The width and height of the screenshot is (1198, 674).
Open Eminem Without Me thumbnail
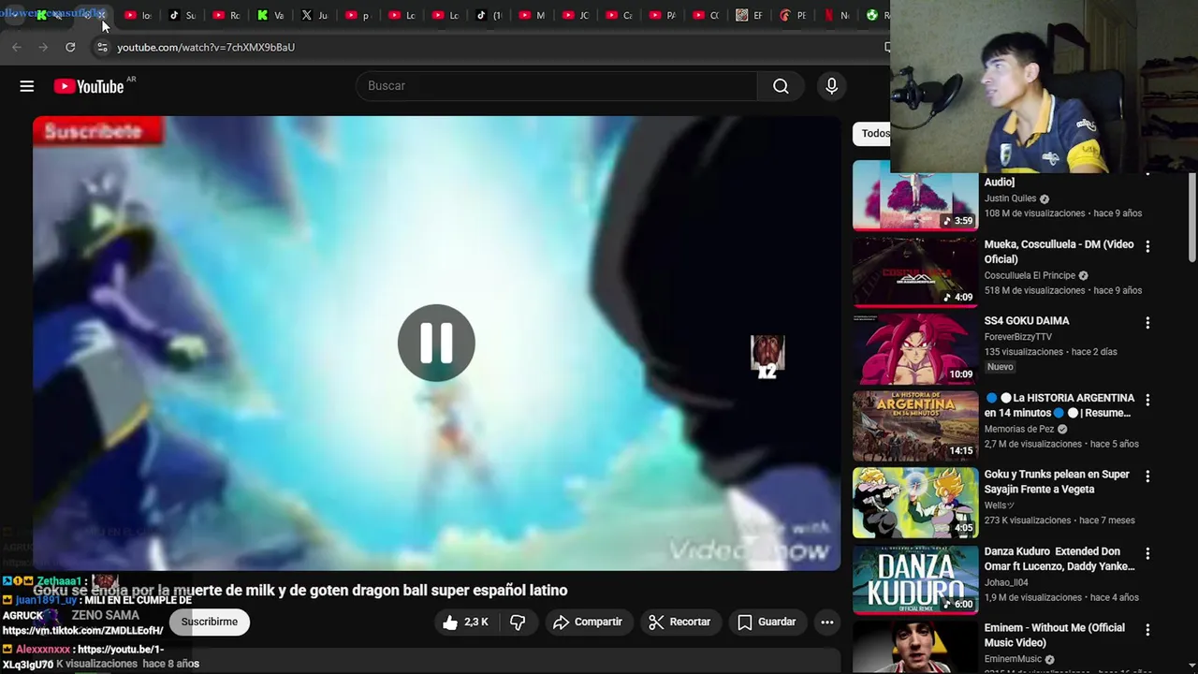coord(914,647)
